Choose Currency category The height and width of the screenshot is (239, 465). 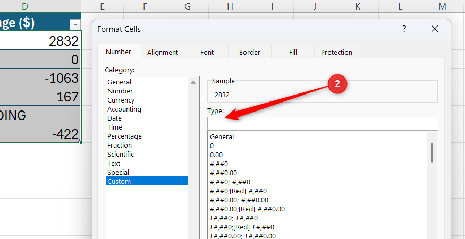click(x=147, y=100)
